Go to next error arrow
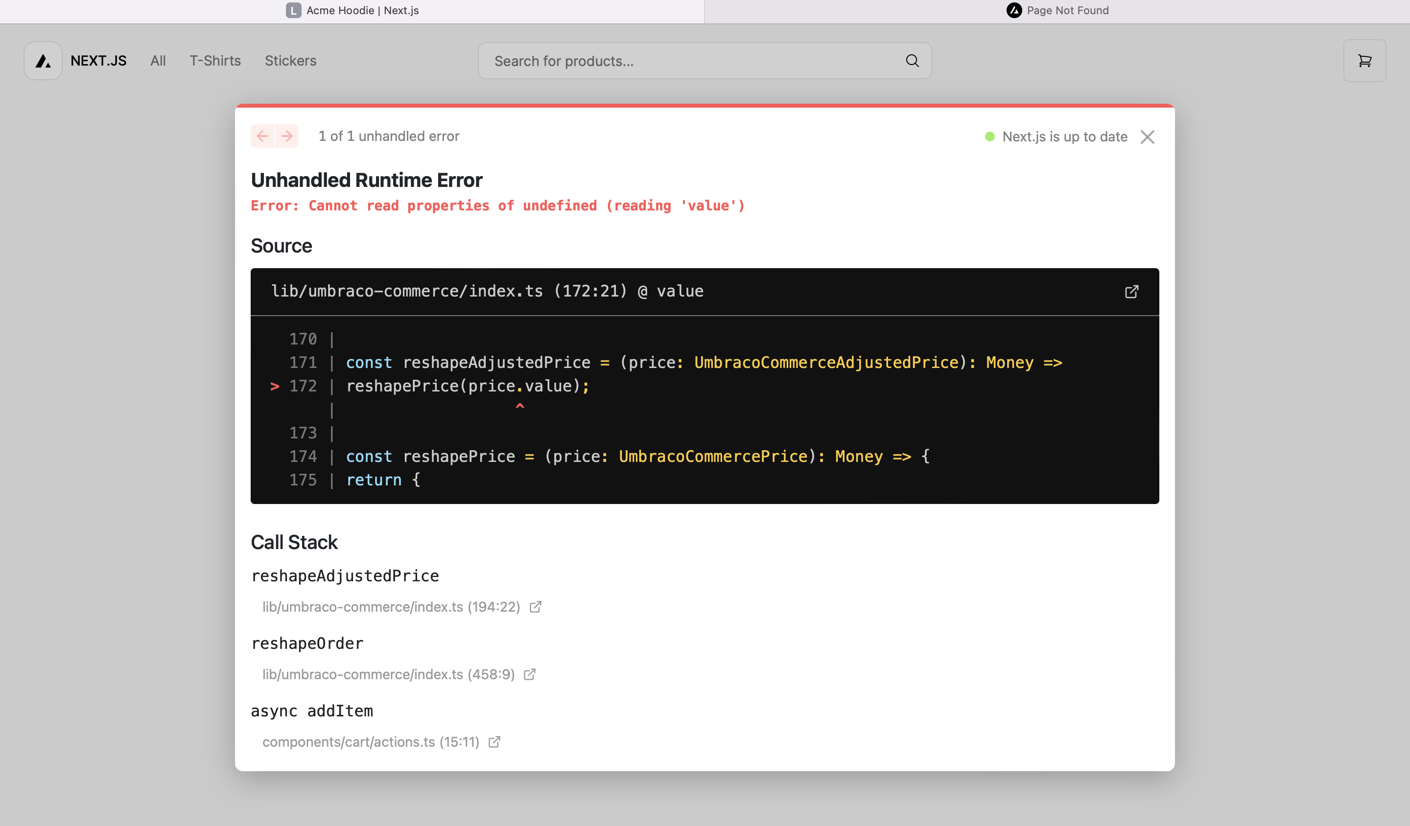This screenshot has height=826, width=1410. point(287,136)
